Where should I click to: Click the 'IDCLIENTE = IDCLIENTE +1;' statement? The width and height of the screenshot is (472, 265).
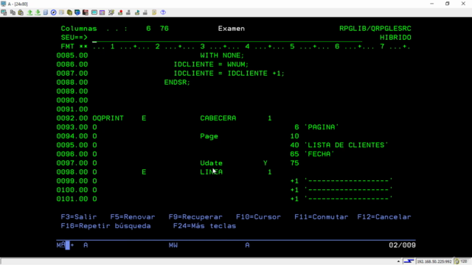tap(229, 74)
